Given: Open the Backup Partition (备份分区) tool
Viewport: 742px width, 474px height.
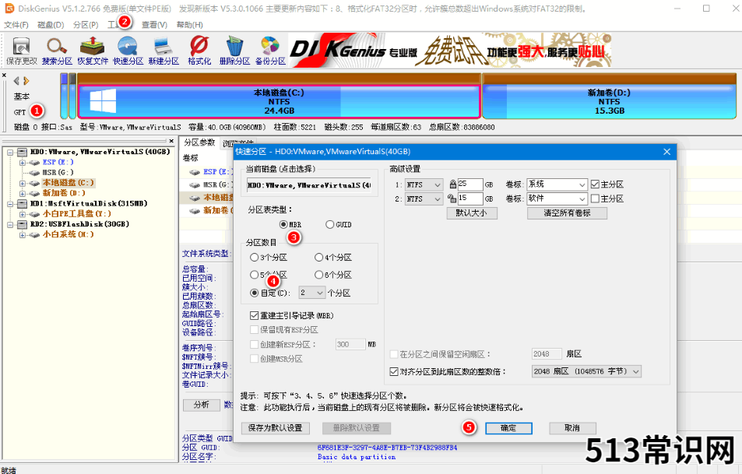Looking at the screenshot, I should [x=271, y=51].
